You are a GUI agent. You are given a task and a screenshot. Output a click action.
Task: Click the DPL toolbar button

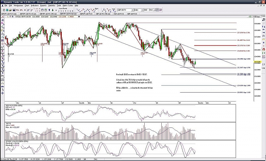pos(21,10)
